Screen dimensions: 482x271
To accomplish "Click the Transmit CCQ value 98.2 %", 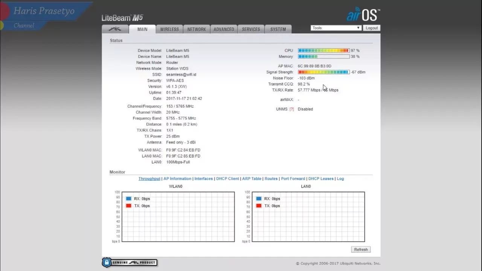I will click(304, 84).
